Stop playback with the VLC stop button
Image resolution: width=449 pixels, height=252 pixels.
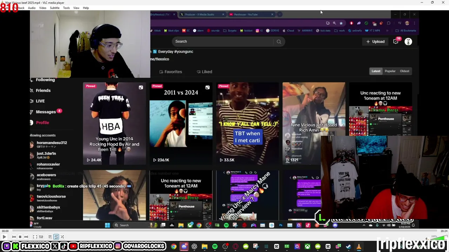[20, 237]
